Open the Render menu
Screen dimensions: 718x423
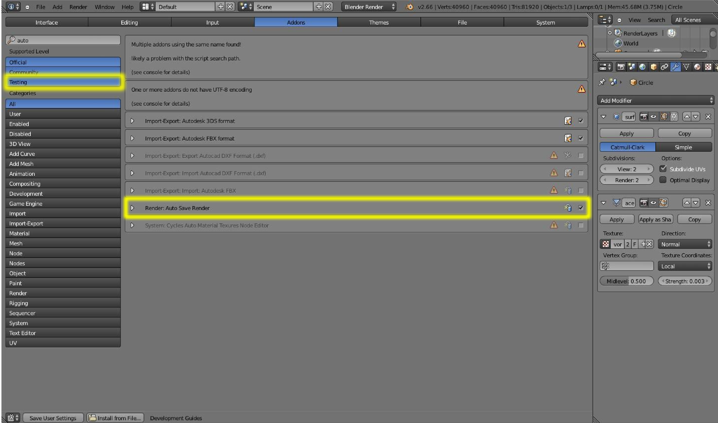[x=78, y=7]
